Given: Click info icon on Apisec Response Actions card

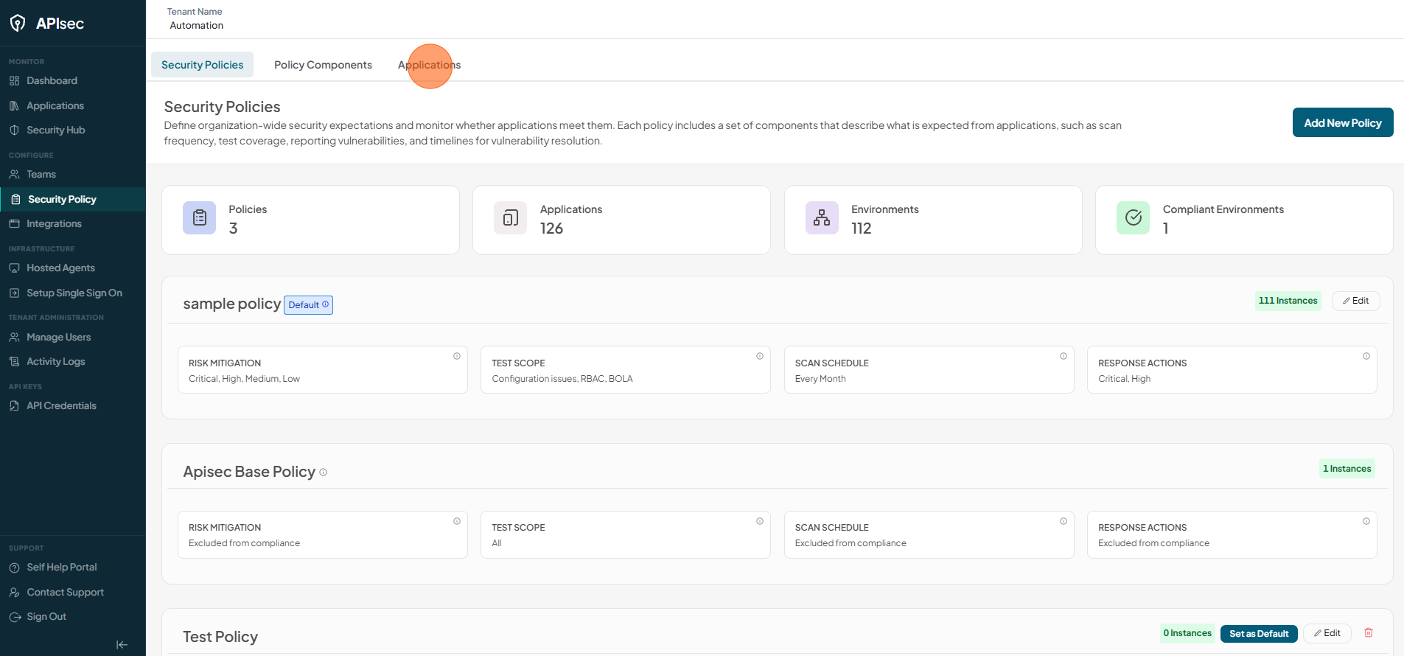Looking at the screenshot, I should pyautogui.click(x=1366, y=521).
